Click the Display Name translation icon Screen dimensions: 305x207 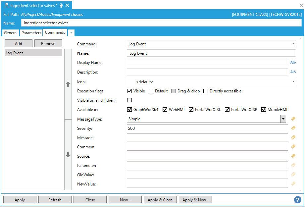point(293,62)
